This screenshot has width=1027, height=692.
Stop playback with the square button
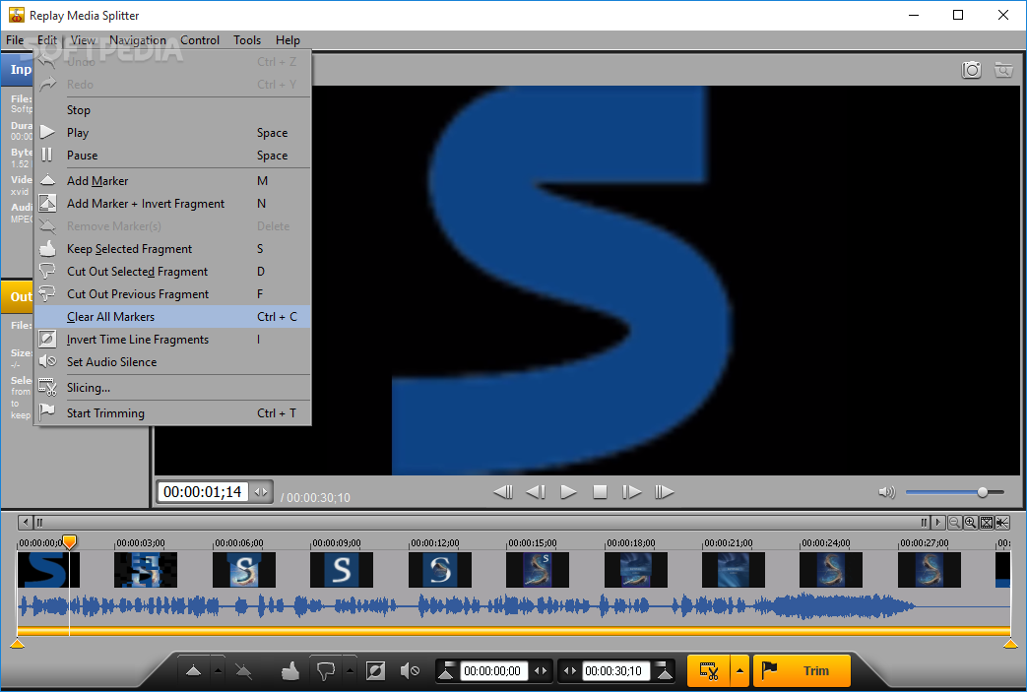[600, 491]
